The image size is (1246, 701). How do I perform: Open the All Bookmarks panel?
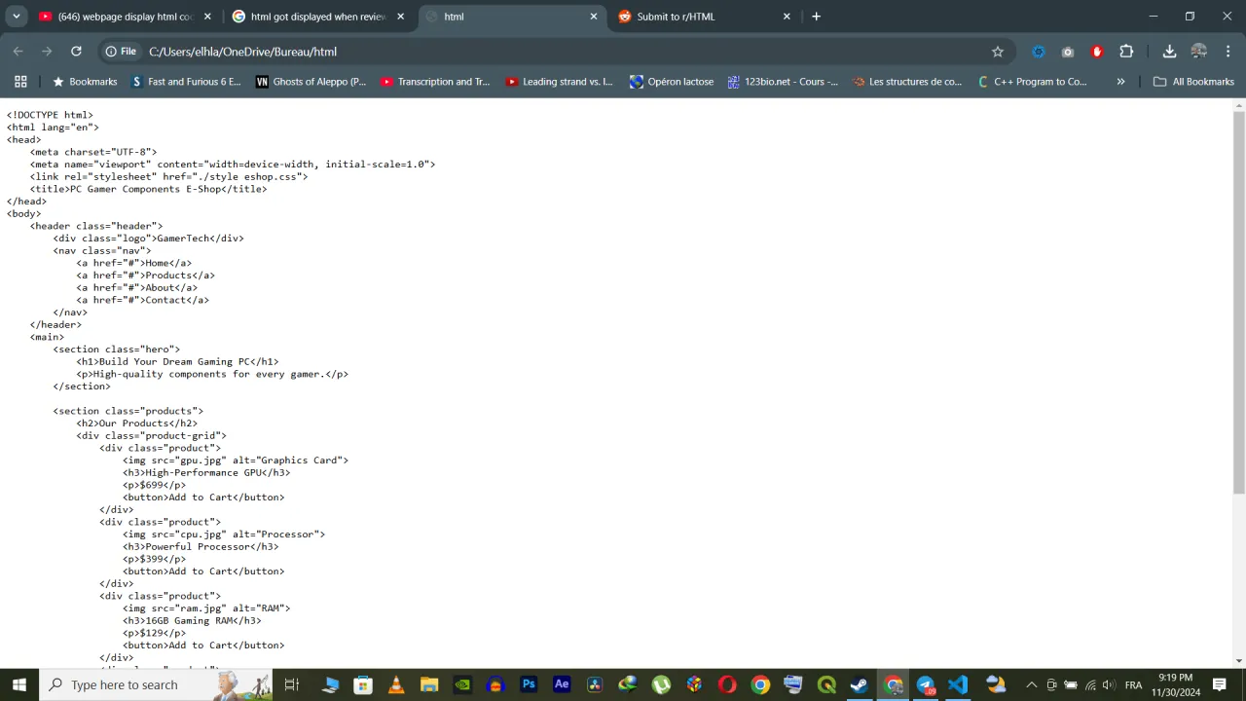[x=1194, y=82]
